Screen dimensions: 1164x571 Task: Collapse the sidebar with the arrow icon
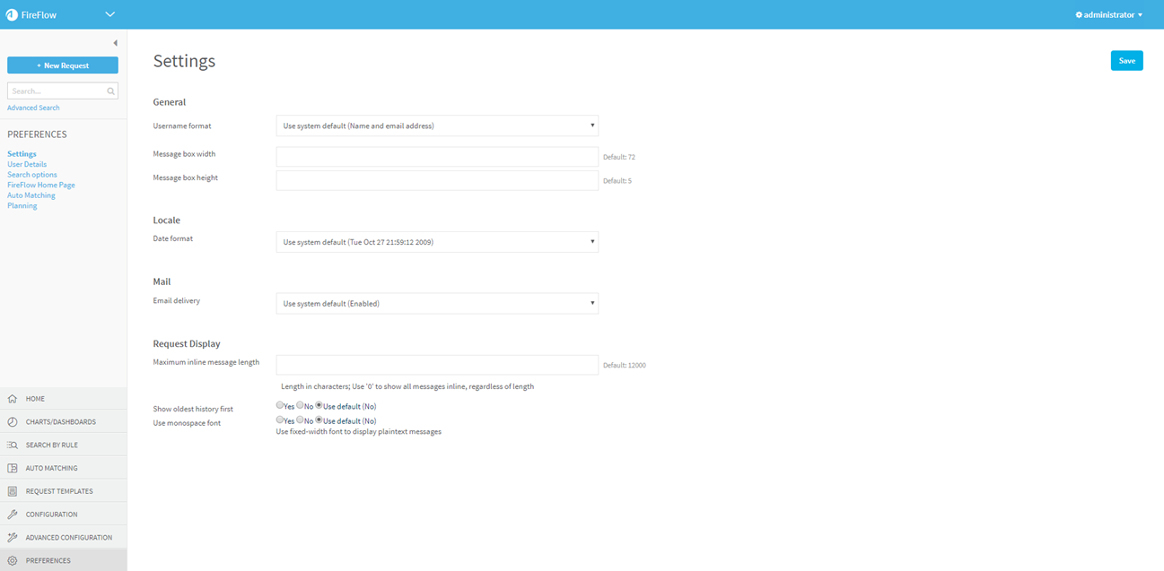pyautogui.click(x=115, y=43)
